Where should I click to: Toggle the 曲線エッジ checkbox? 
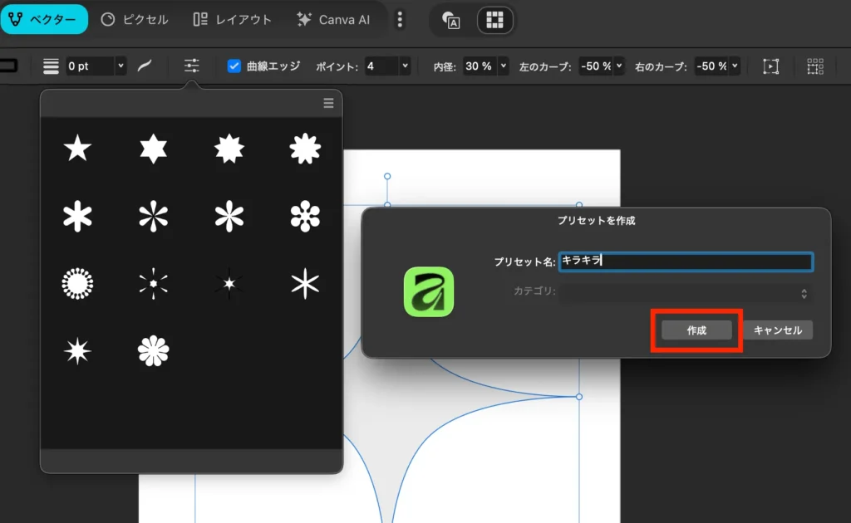(234, 66)
